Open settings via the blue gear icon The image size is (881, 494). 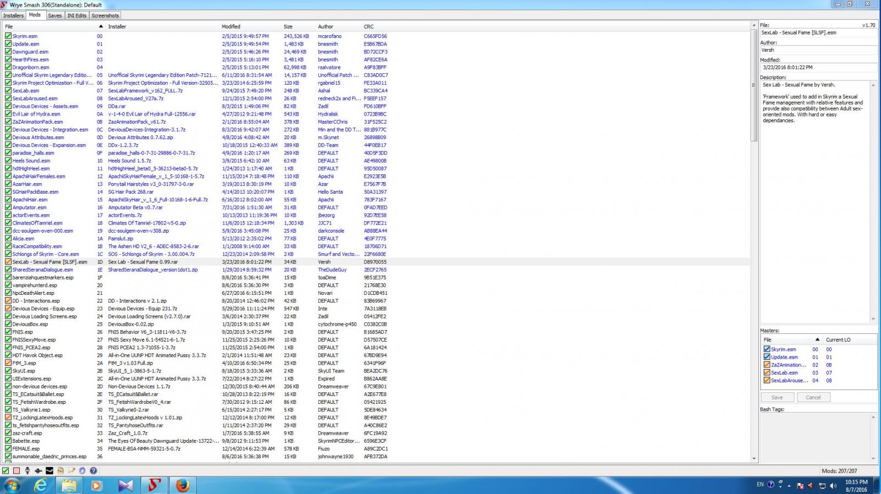pyautogui.click(x=83, y=471)
